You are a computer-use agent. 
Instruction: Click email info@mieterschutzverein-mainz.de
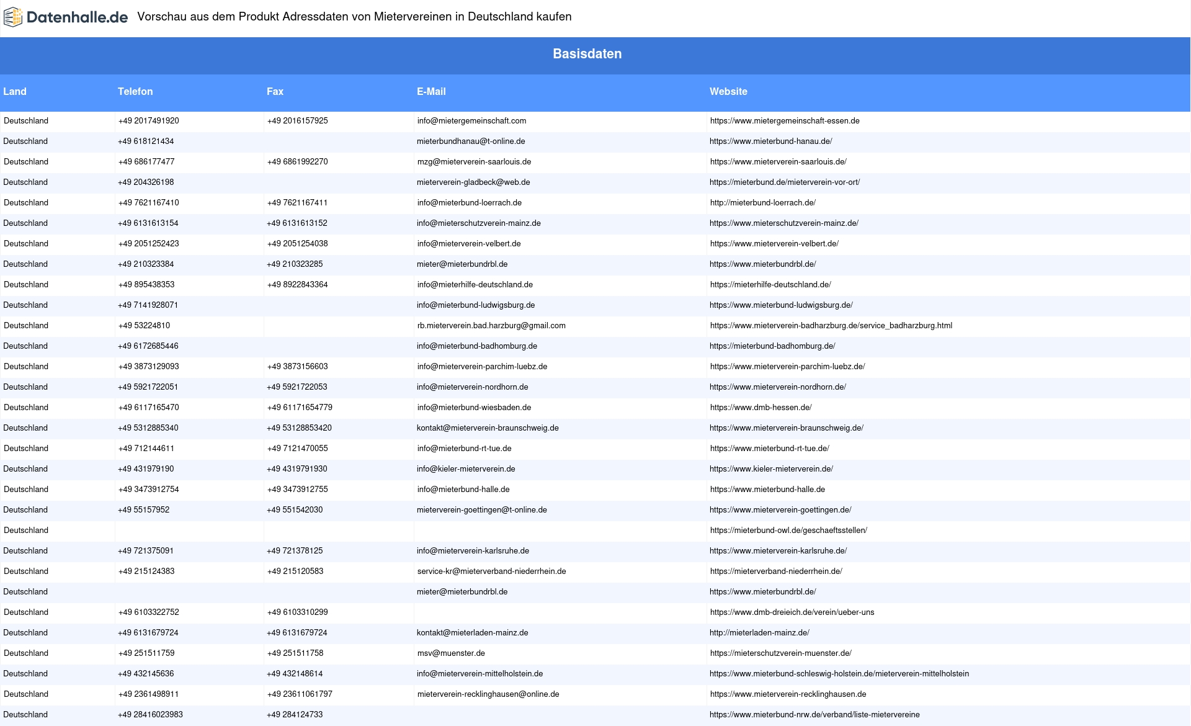[x=479, y=223]
